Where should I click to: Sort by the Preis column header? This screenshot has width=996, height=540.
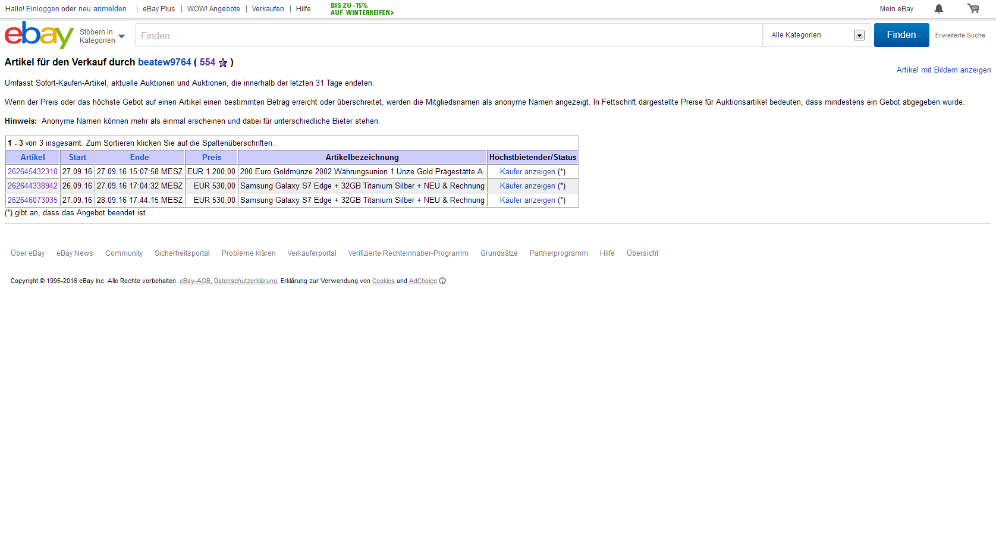point(212,158)
